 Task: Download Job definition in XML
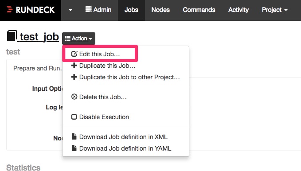(x=119, y=137)
